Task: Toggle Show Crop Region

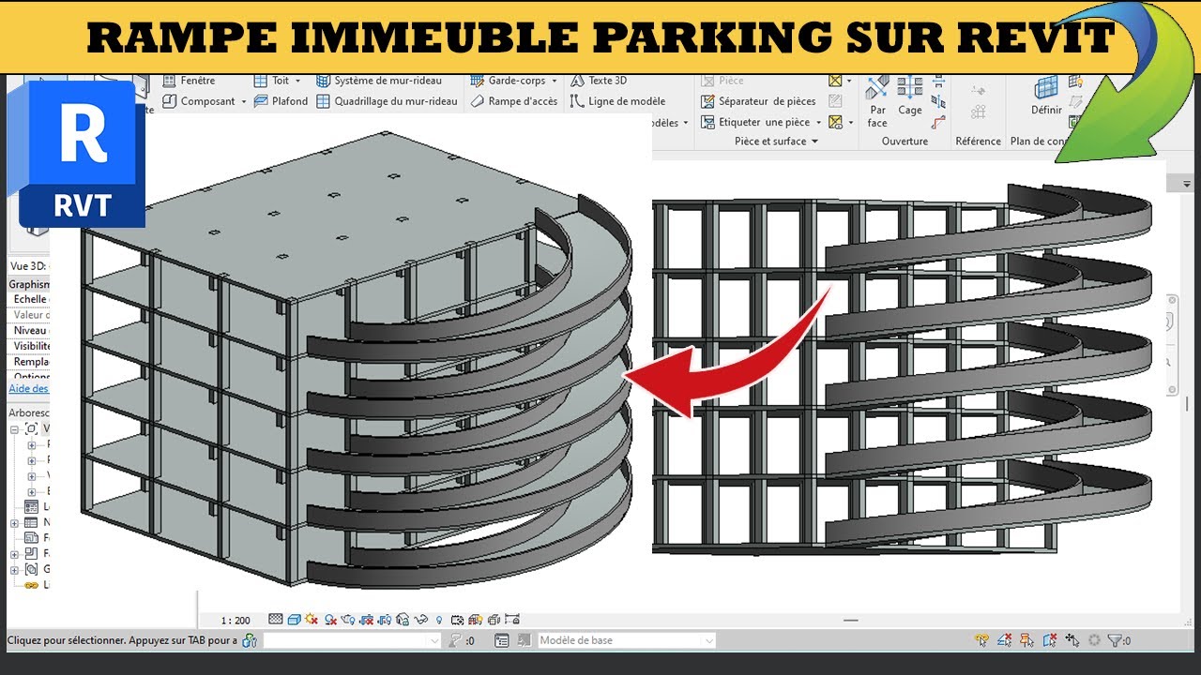Action: (384, 619)
